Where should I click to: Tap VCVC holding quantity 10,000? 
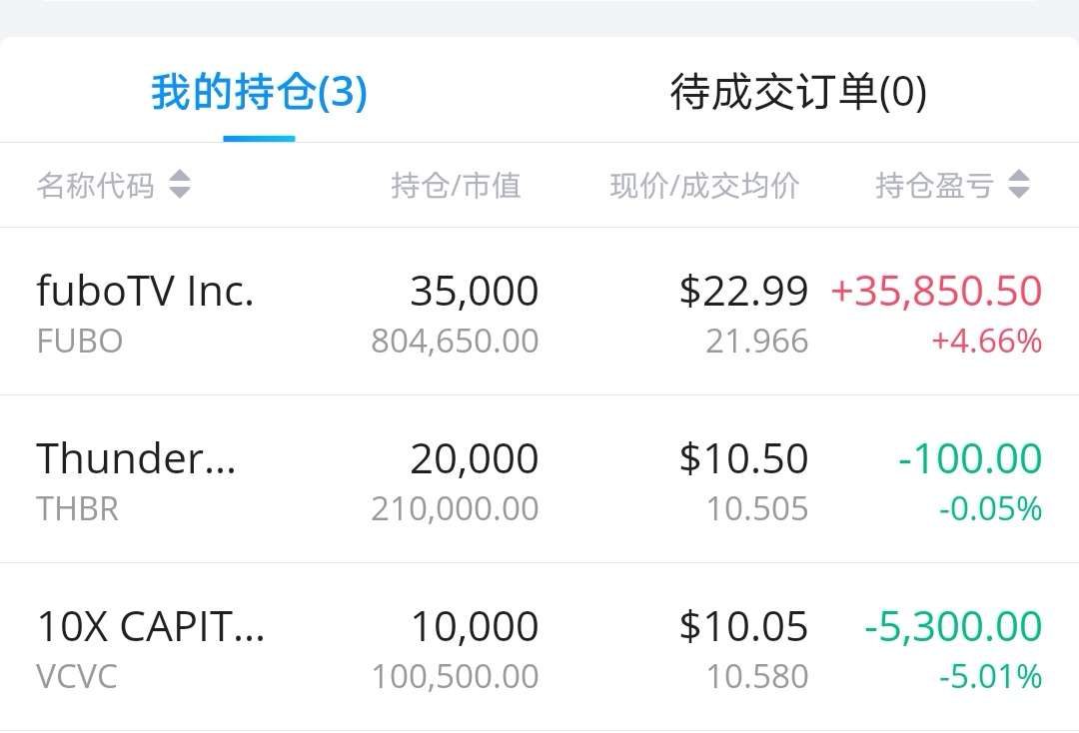(x=475, y=627)
